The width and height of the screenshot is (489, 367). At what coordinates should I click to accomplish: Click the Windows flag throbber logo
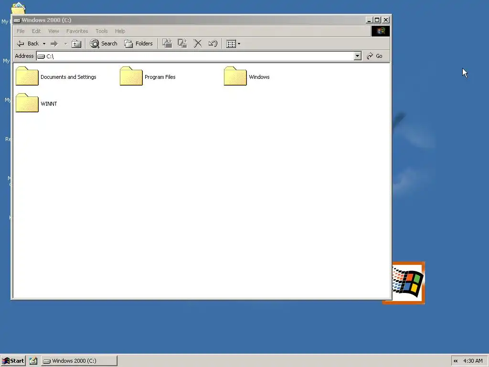[x=381, y=31]
